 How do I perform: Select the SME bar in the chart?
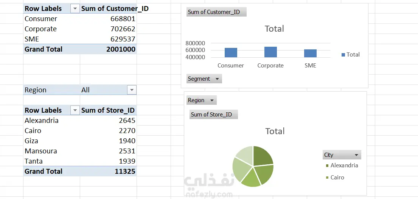tap(310, 54)
